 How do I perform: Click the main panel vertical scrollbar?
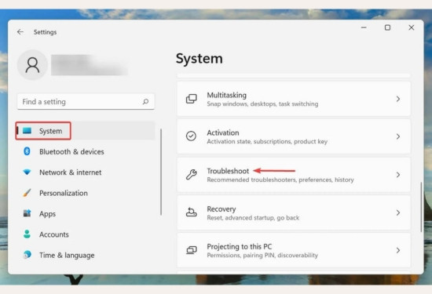(x=421, y=207)
